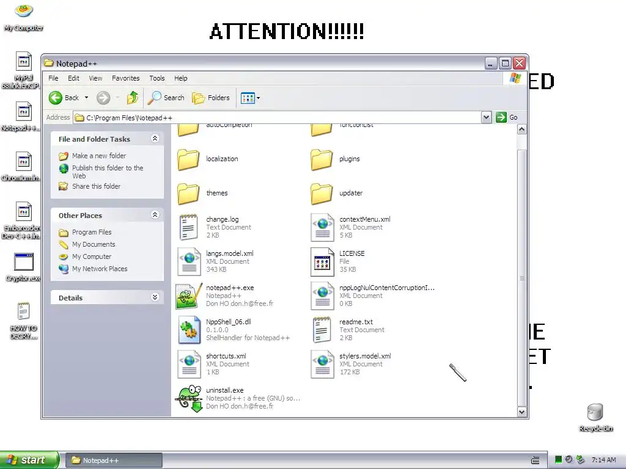This screenshot has height=469, width=626.
Task: Open the Favorites menu
Action: 126,78
